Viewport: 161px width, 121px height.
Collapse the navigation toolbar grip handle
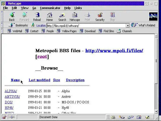pos(2,16)
